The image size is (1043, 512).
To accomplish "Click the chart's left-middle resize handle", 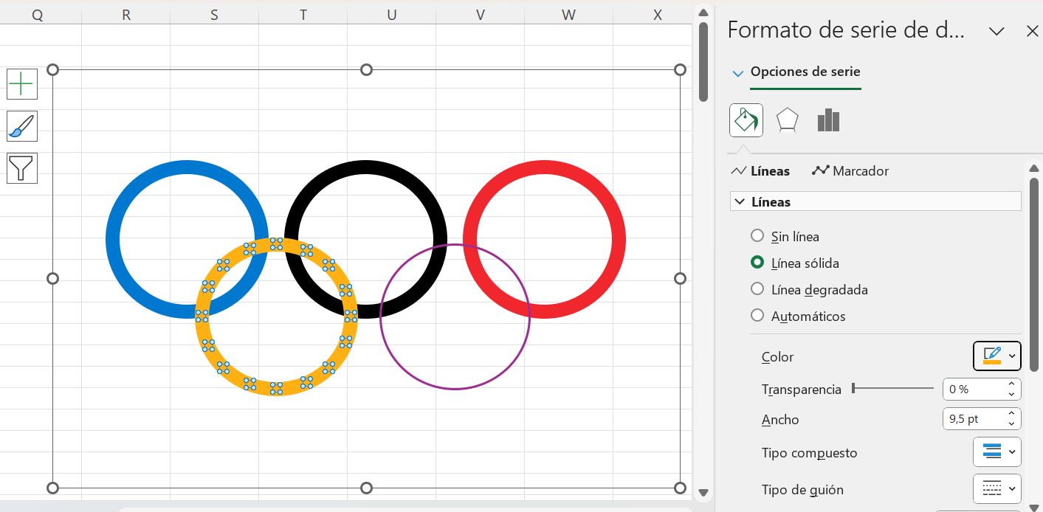I will [x=52, y=278].
